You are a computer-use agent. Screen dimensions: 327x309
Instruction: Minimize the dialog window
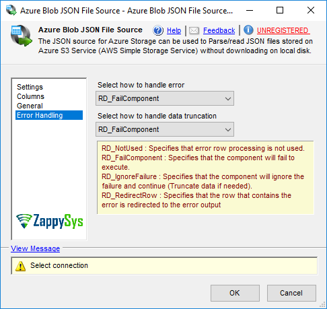250,10
